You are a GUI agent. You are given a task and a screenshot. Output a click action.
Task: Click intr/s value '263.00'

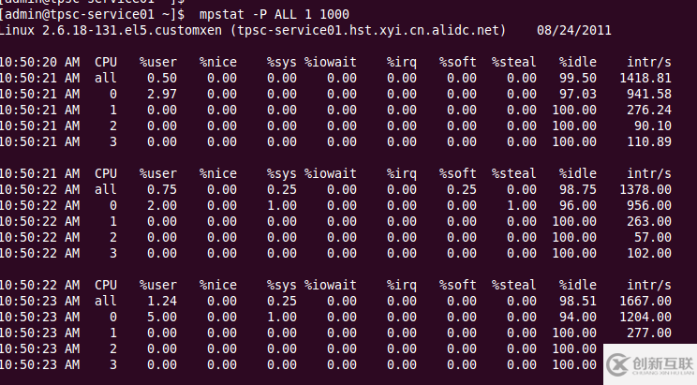point(649,222)
